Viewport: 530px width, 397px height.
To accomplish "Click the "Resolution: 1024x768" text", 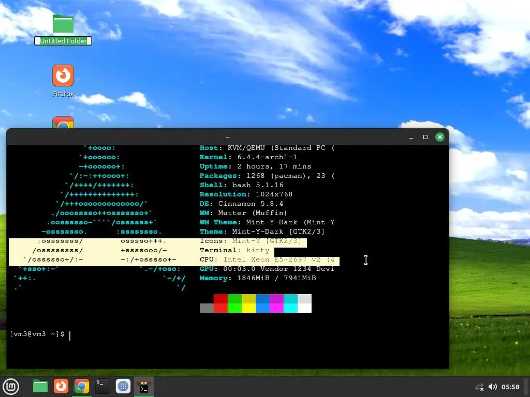I will 246,194.
